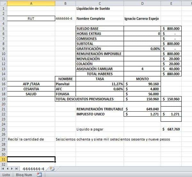
Task: Click the 'NOMBRE' header cell
Action: pos(65,79)
